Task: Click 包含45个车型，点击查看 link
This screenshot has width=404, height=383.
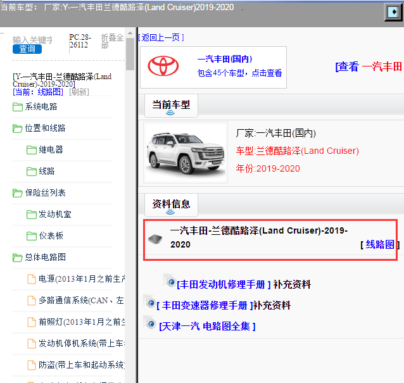Action: (x=239, y=73)
